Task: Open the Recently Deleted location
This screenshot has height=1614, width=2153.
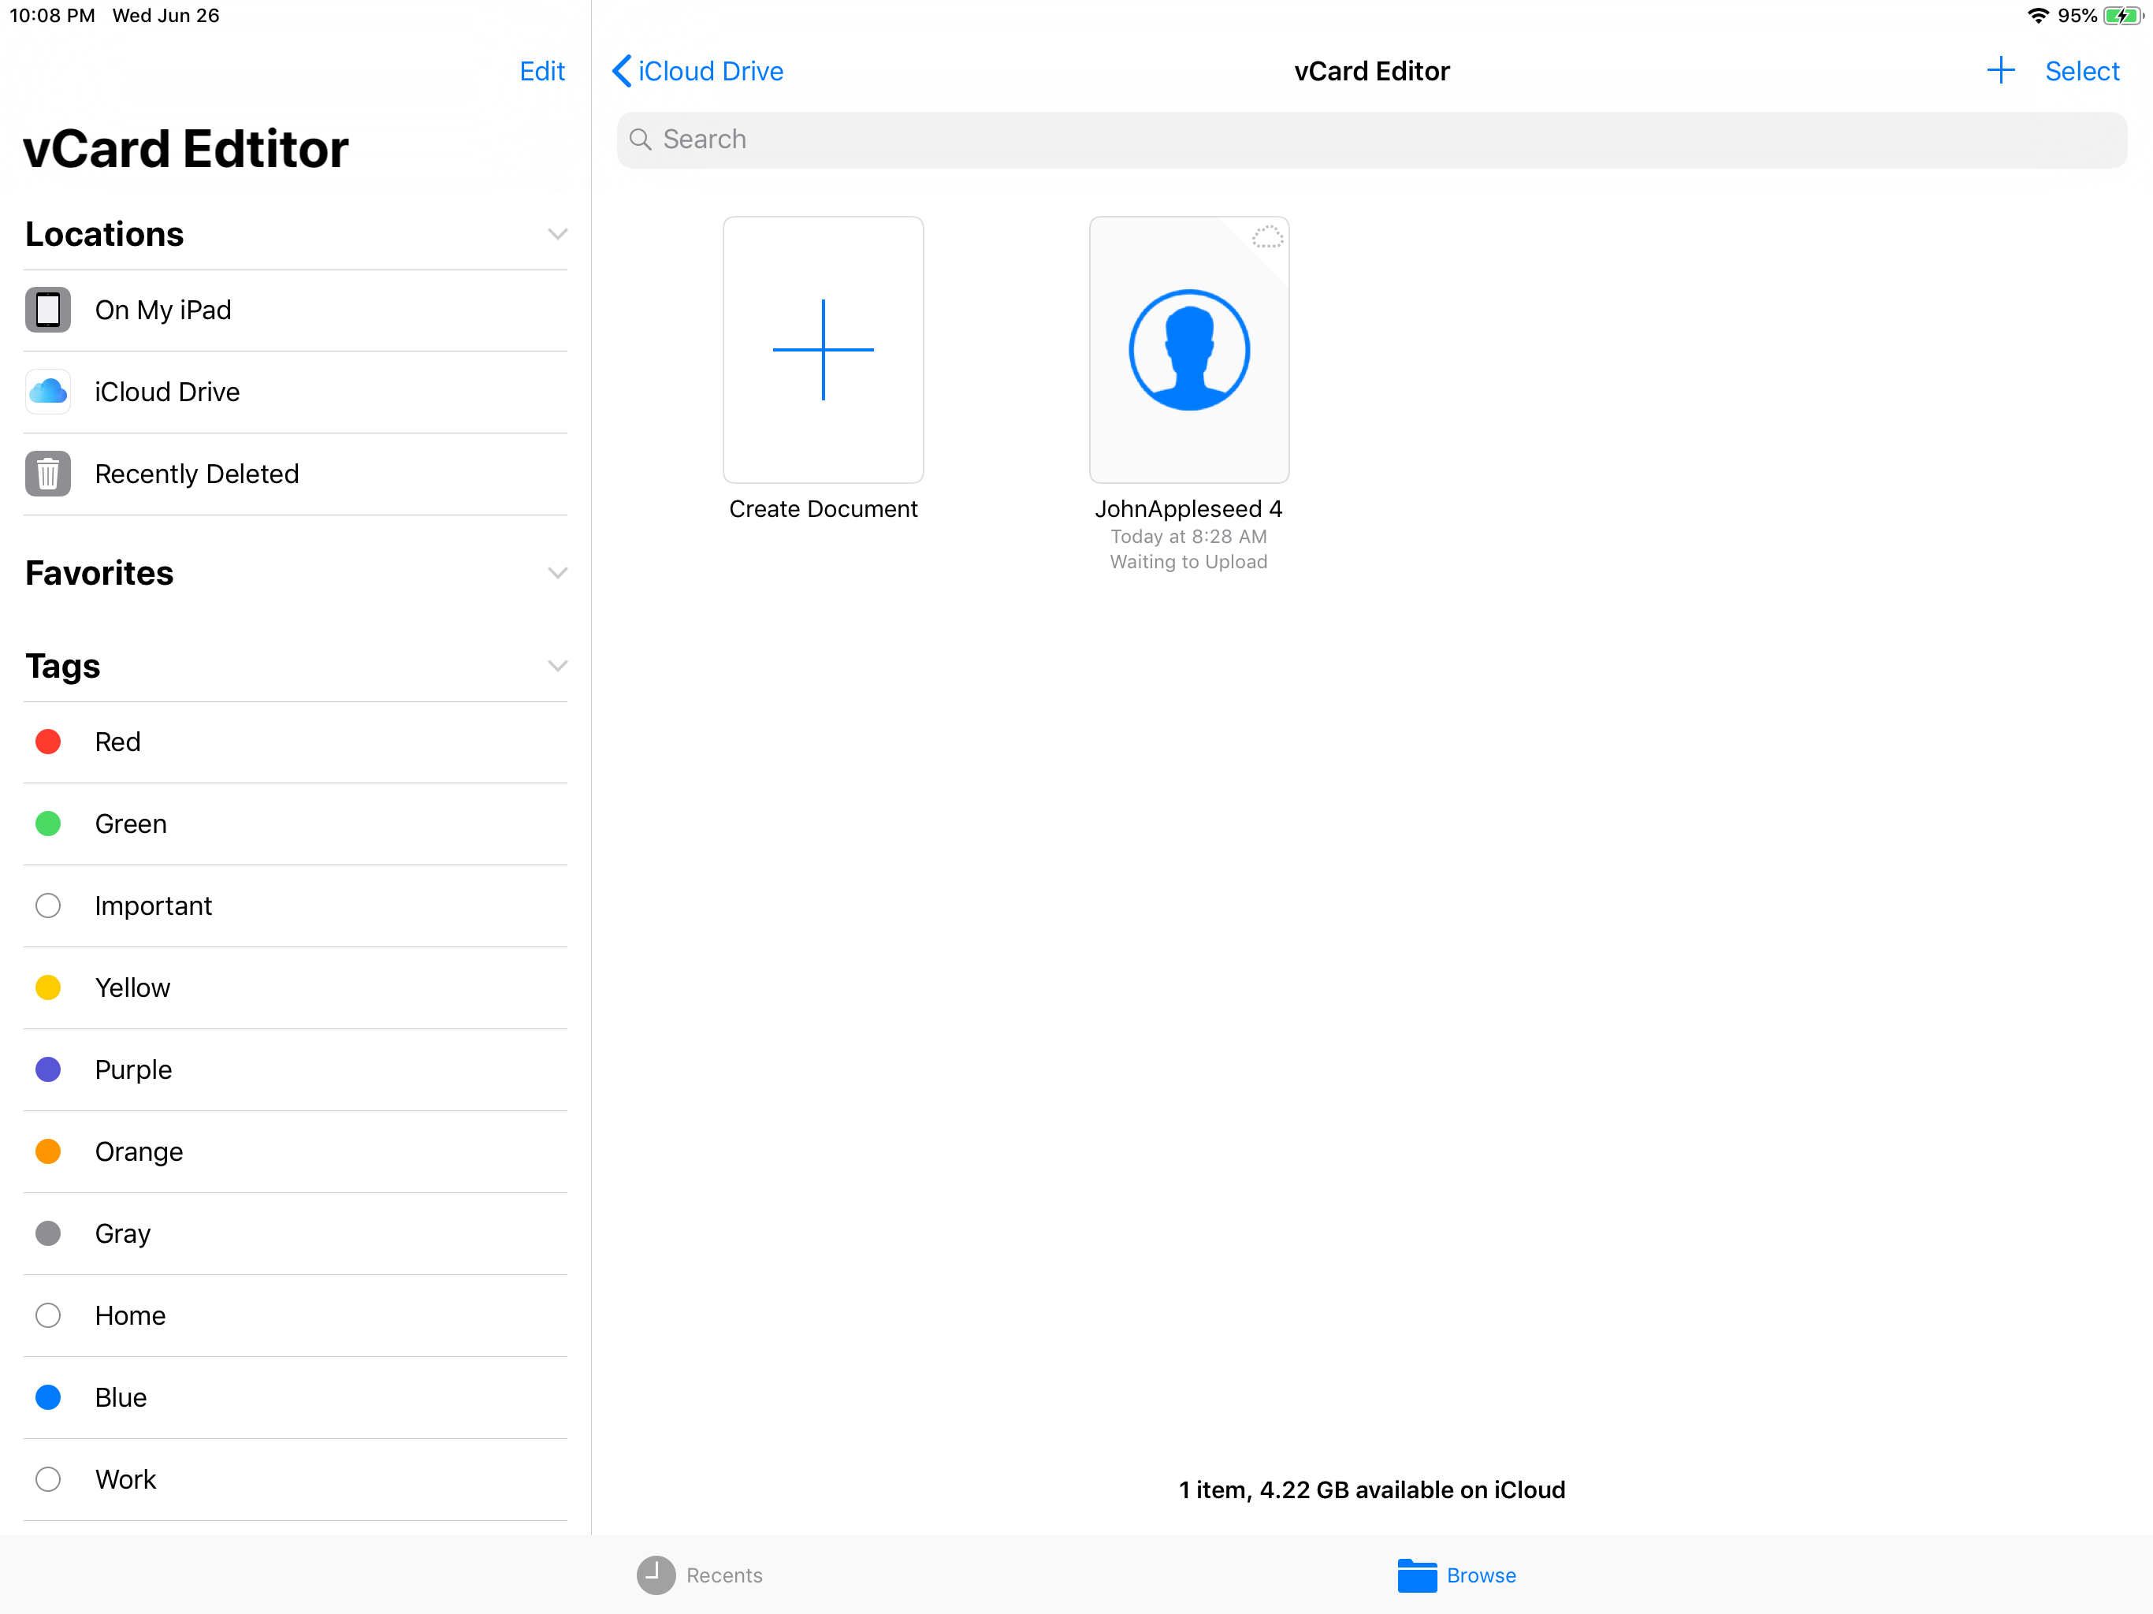Action: [x=295, y=474]
